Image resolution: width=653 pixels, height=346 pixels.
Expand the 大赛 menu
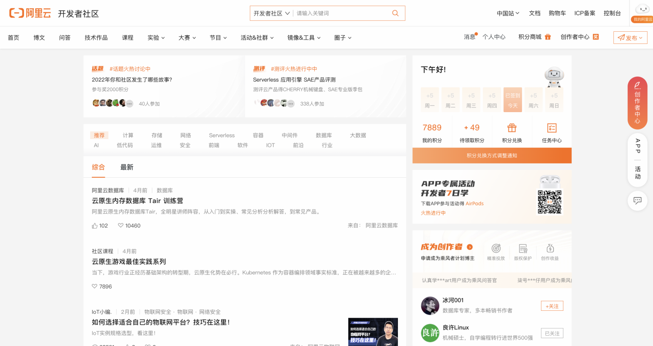tap(187, 38)
